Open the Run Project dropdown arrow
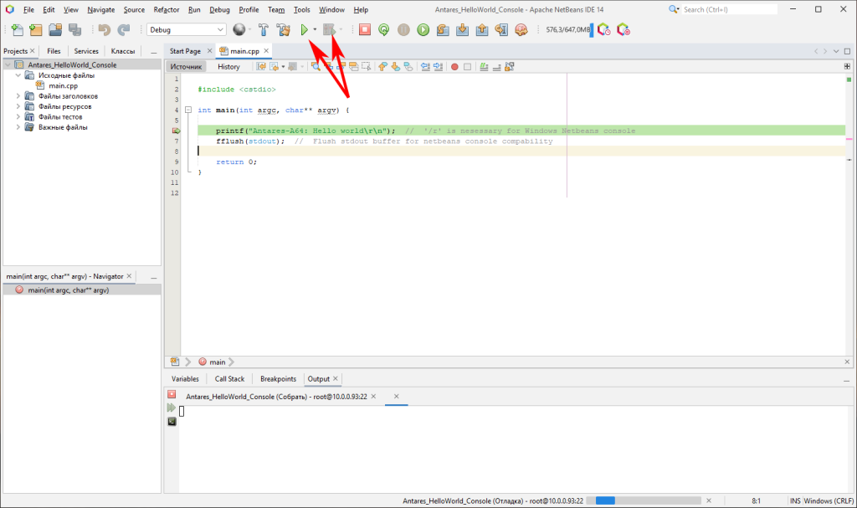857x508 pixels. point(315,30)
